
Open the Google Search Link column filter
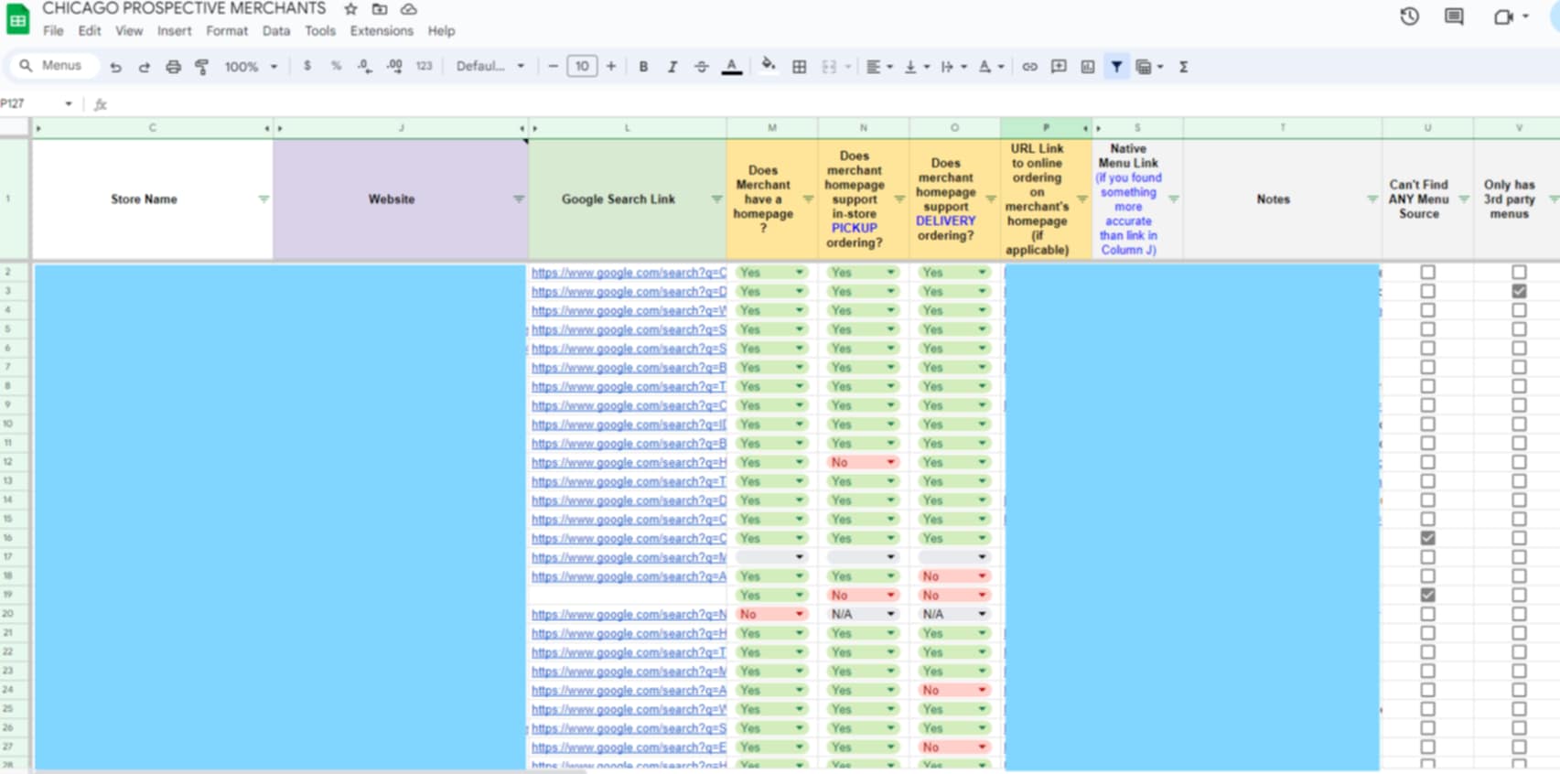[x=716, y=199]
